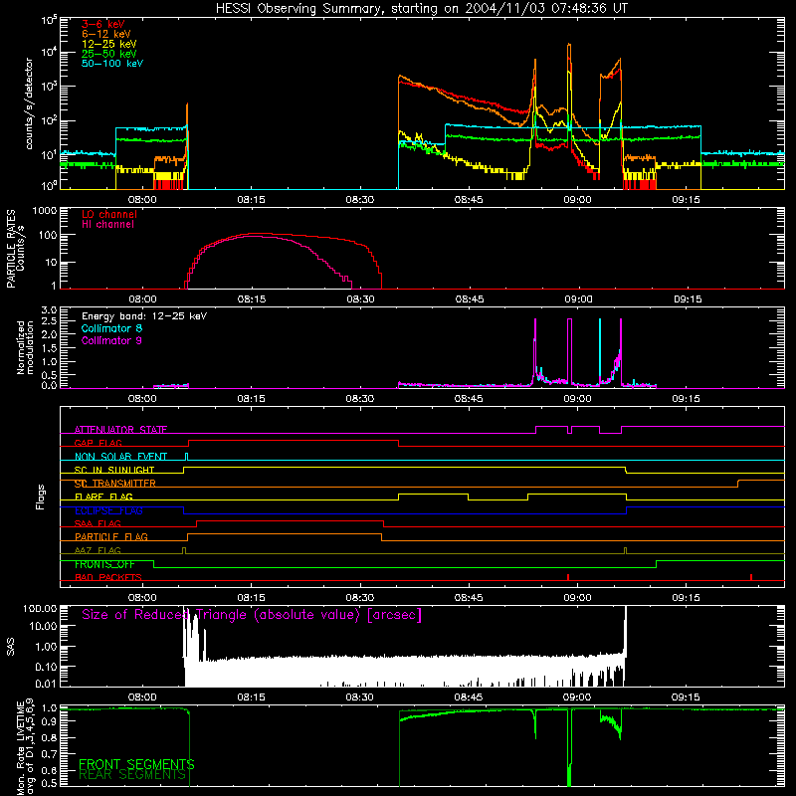The height and width of the screenshot is (796, 796).
Task: Click the 'Size of Reduced Triangle' magenta caption
Action: pyautogui.click(x=252, y=615)
